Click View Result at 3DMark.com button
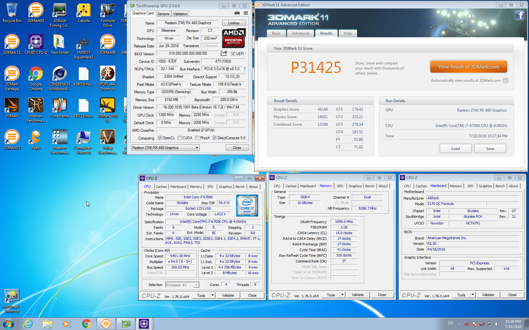The image size is (529, 330). pyautogui.click(x=469, y=67)
